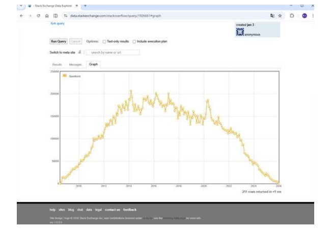
Task: Open the chat footer link
Action: point(80,210)
